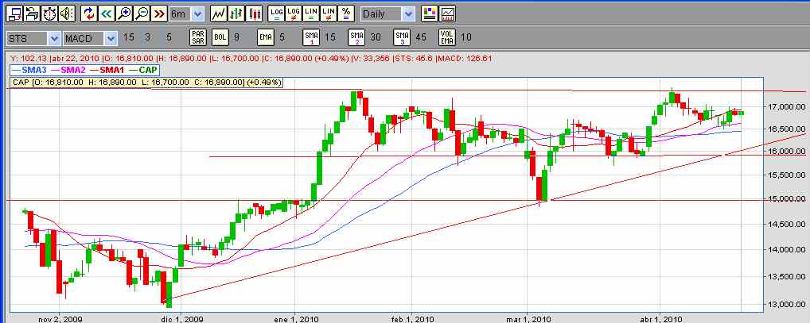Toggle the speaker sound icon
The height and width of the screenshot is (323, 810).
point(67,13)
